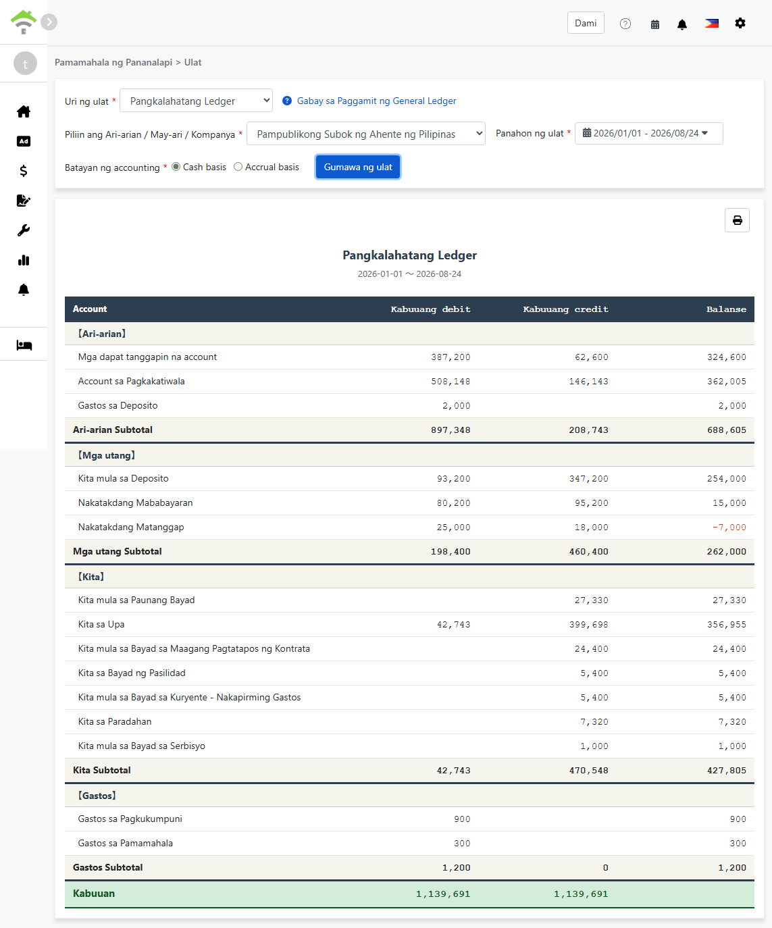The width and height of the screenshot is (772, 928).
Task: Click the Ulat breadcrumb
Action: [193, 62]
